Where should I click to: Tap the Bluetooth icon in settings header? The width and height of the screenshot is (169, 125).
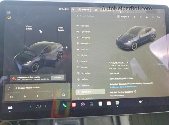153,17
